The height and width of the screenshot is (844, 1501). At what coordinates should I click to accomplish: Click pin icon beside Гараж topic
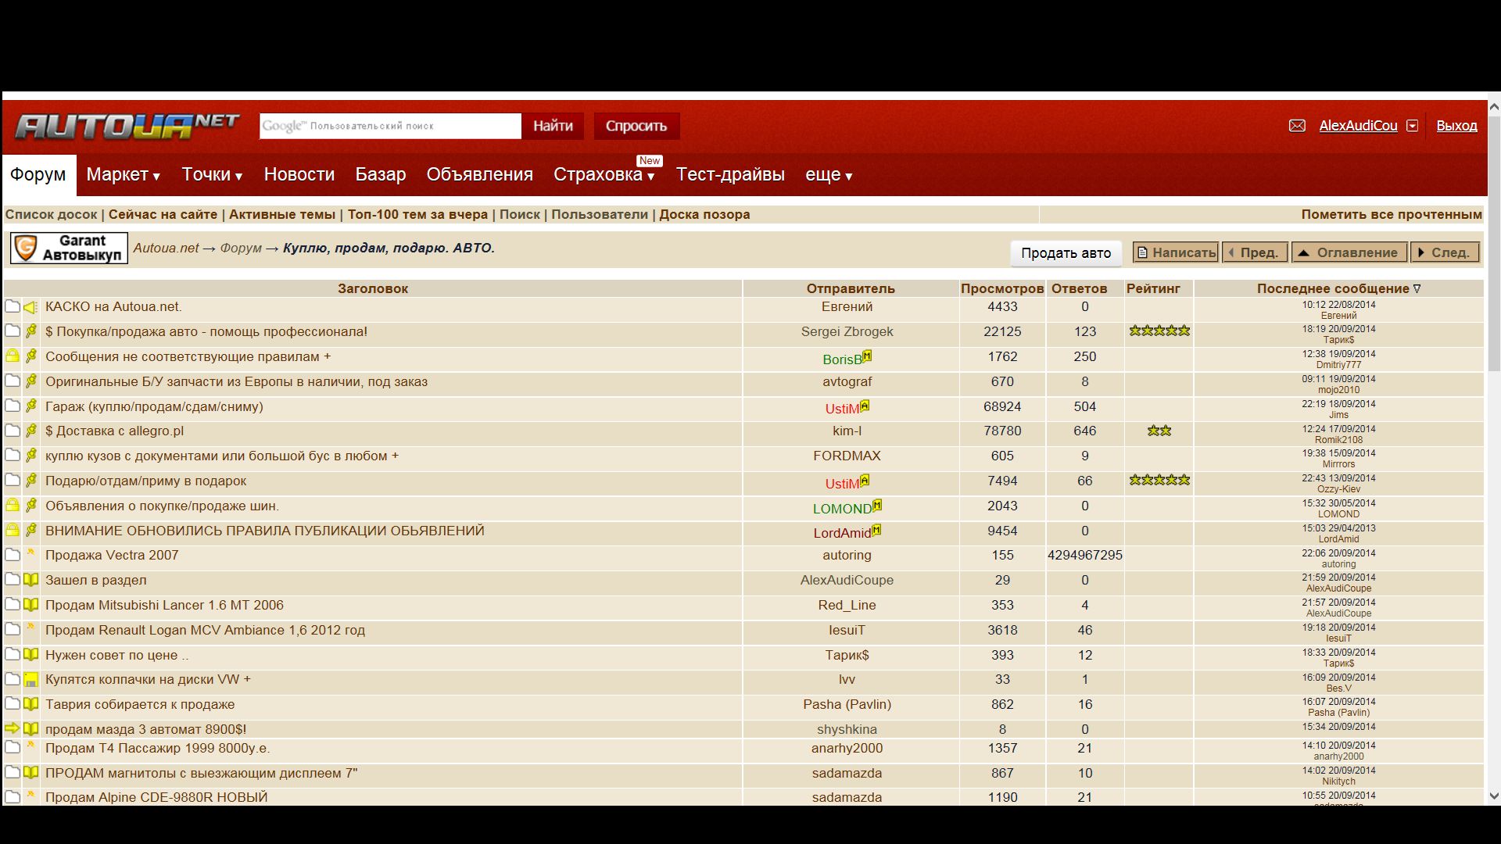coord(30,406)
